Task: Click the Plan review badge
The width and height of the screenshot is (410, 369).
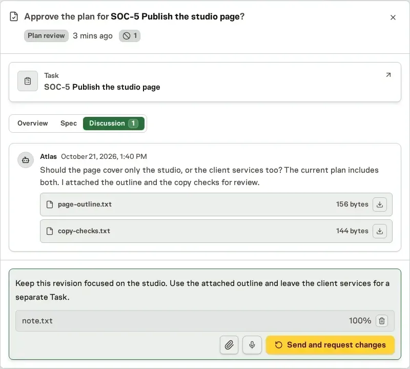Action: click(x=46, y=35)
